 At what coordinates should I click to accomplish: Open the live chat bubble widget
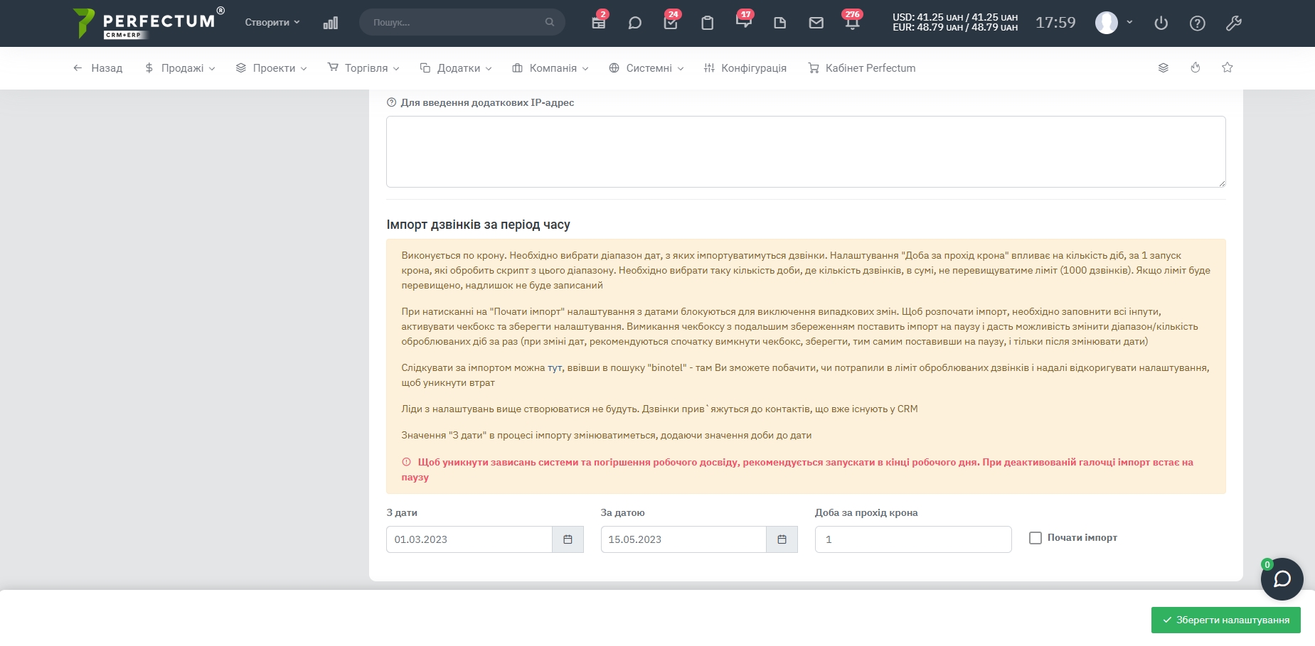pyautogui.click(x=1282, y=579)
